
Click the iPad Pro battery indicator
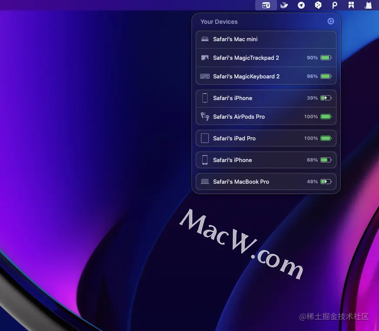pyautogui.click(x=326, y=138)
